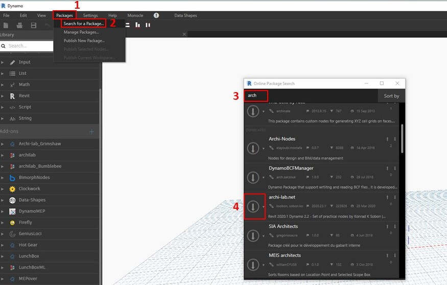447x285 pixels.
Task: Expand the List library category arrow
Action: [x=2, y=73]
